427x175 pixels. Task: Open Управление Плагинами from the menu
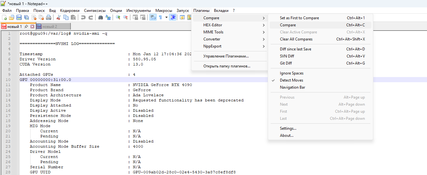click(x=226, y=56)
